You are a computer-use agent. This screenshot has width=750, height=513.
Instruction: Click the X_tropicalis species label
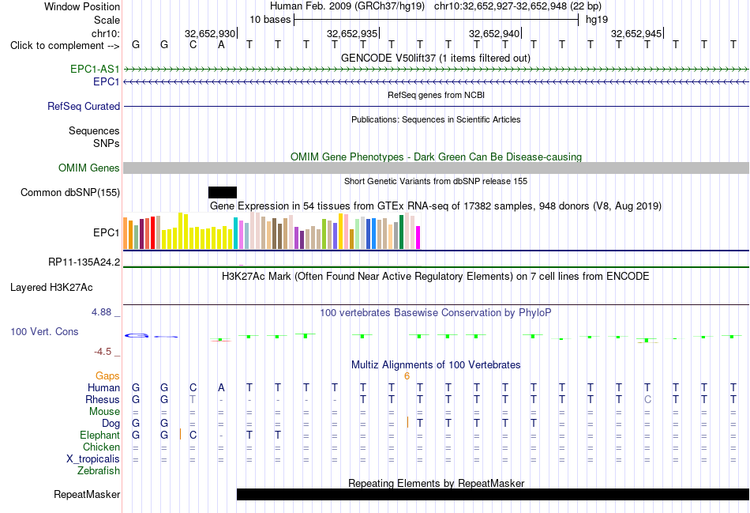coord(93,459)
